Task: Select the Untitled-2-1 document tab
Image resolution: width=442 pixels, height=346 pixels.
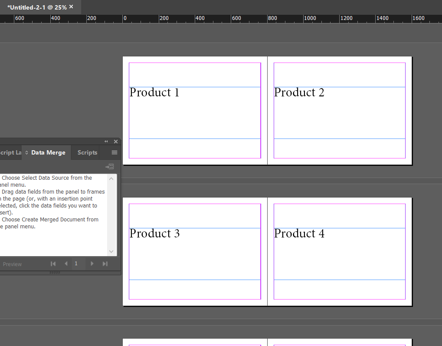Action: [x=37, y=7]
